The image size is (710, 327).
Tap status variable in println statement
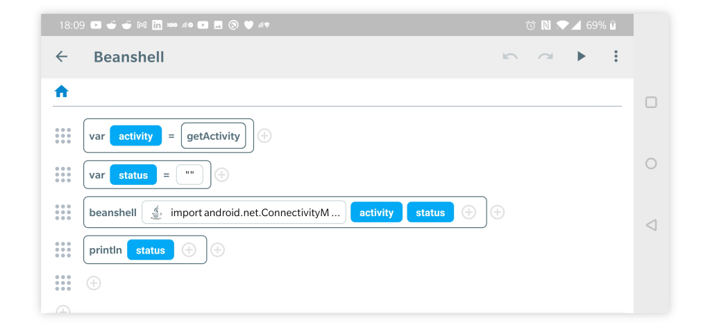150,250
